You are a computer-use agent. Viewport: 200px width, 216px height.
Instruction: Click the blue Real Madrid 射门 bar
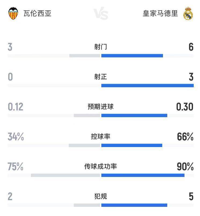132,56
